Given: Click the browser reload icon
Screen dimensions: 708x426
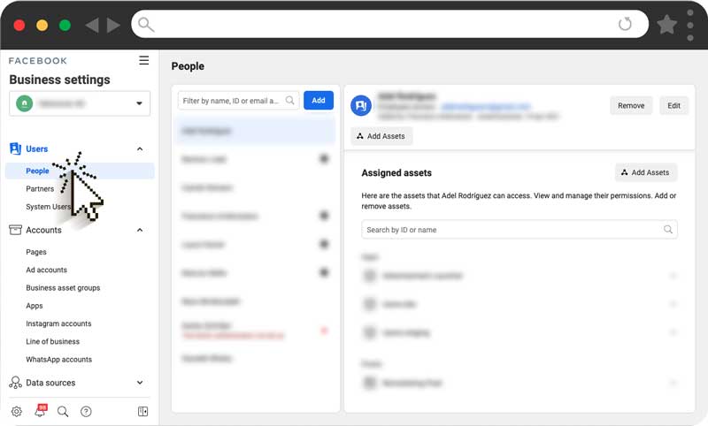Looking at the screenshot, I should (x=625, y=25).
